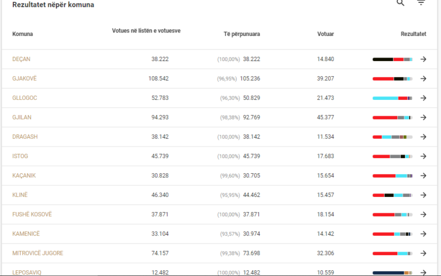Sort by the Votuar column header
Screen dimensions: 441x276
click(x=325, y=34)
